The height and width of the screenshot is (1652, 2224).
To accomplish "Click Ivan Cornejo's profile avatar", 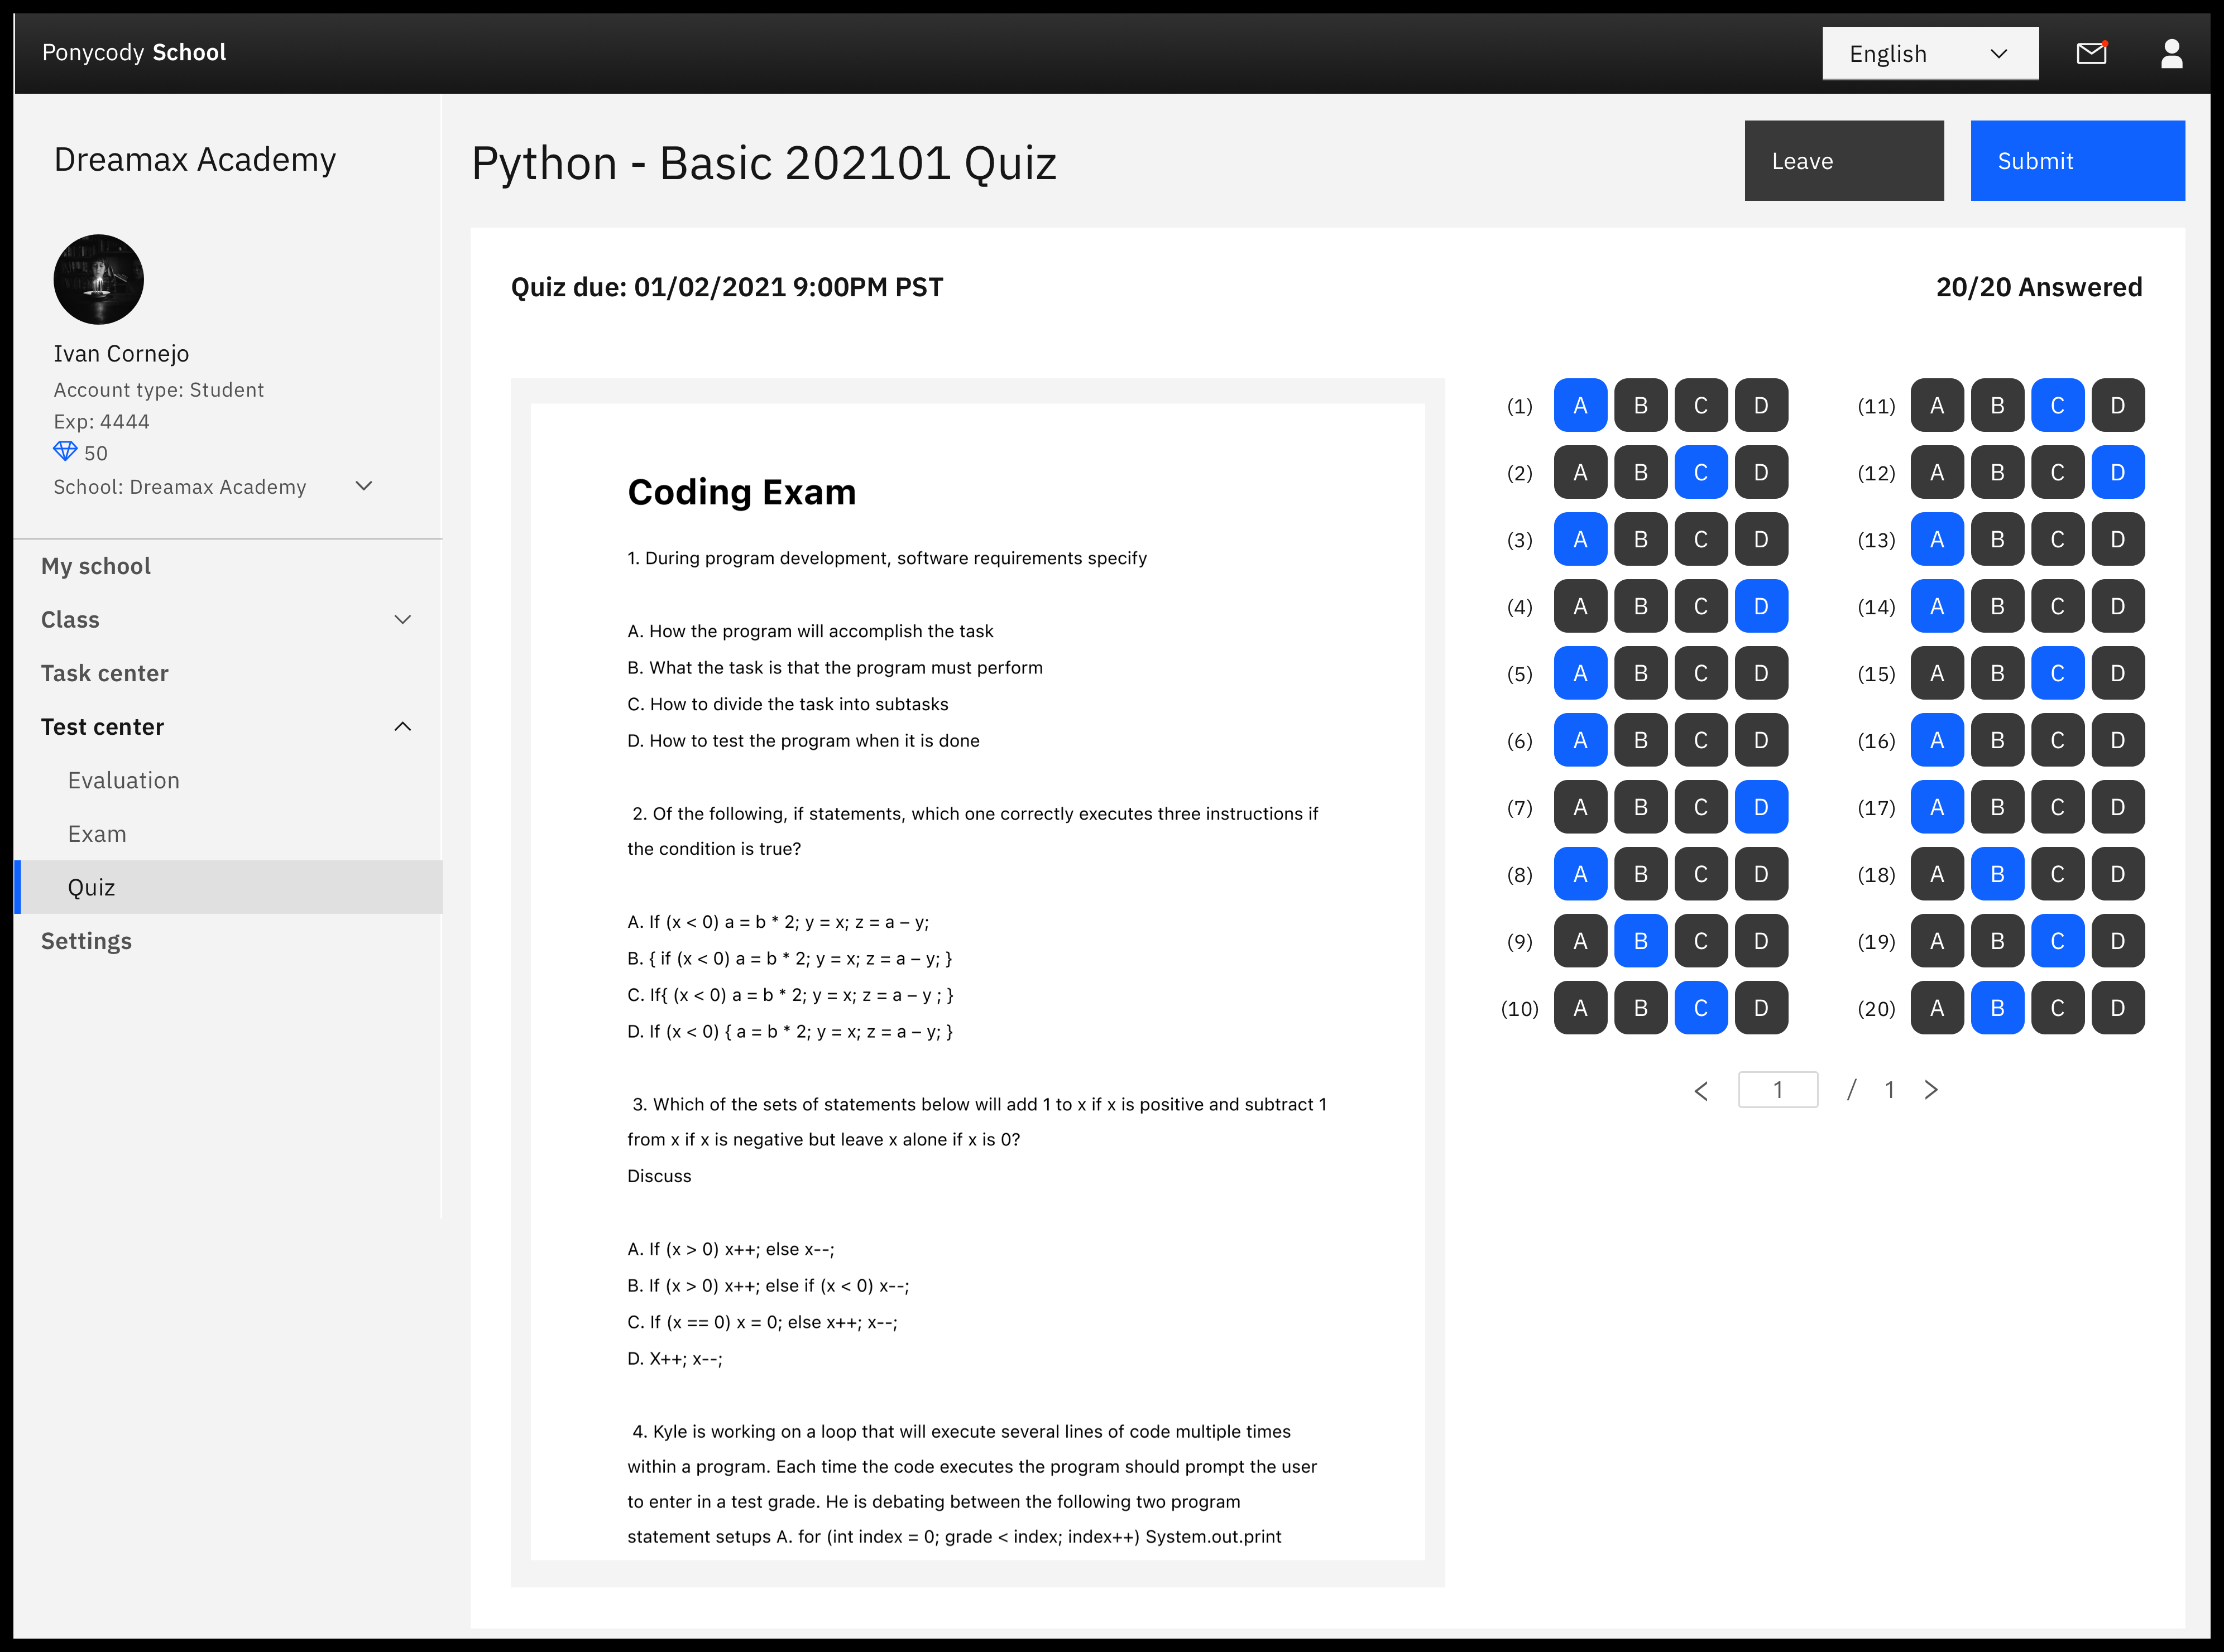I will 98,279.
